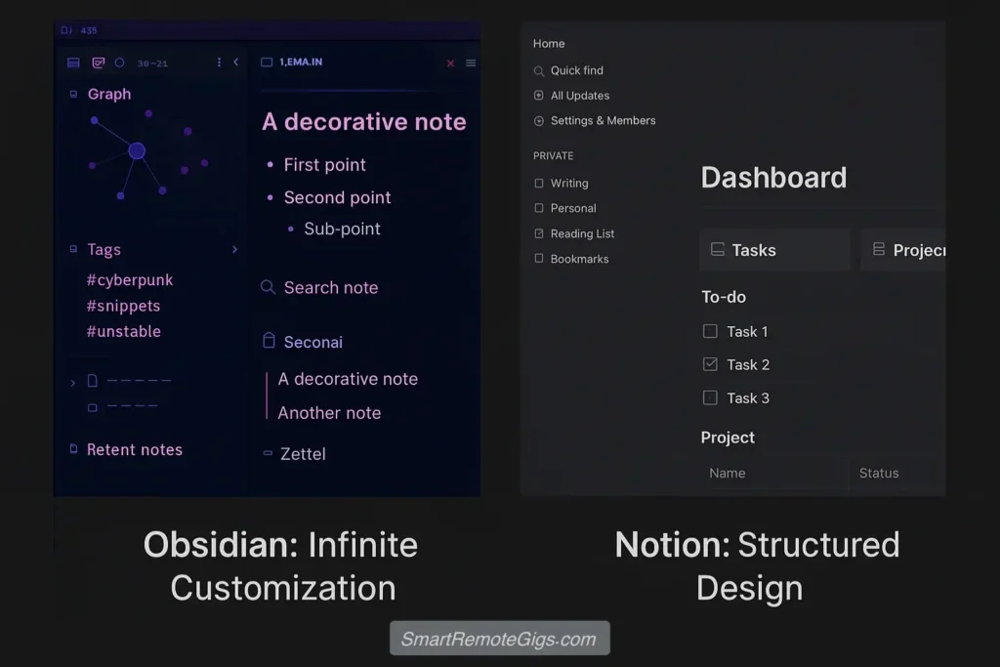The width and height of the screenshot is (1000, 667).
Task: Open the Bookmarks page in Notion
Action: pyautogui.click(x=580, y=259)
